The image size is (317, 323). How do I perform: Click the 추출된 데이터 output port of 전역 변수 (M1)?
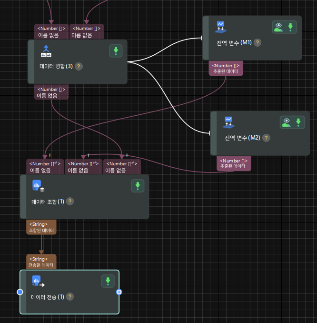click(x=226, y=68)
